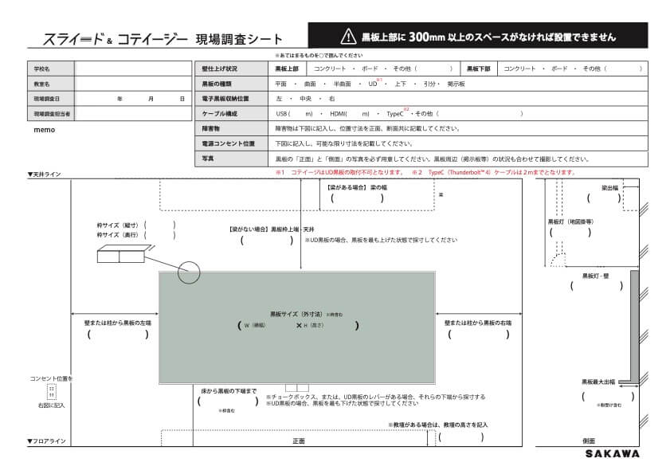Choose コンクリート for 黒板上部
This screenshot has height=474, width=670.
pyautogui.click(x=330, y=69)
